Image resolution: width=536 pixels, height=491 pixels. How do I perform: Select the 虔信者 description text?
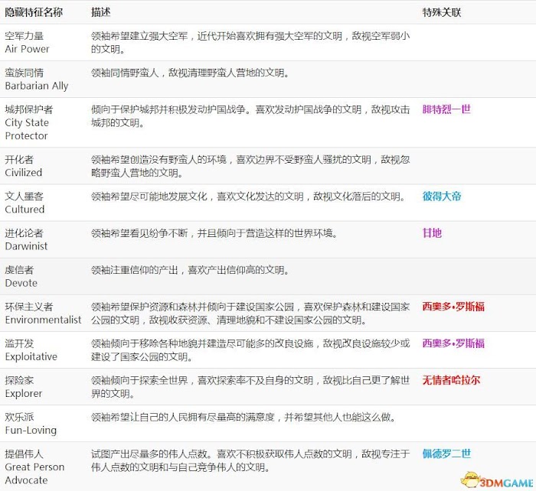[x=190, y=270]
